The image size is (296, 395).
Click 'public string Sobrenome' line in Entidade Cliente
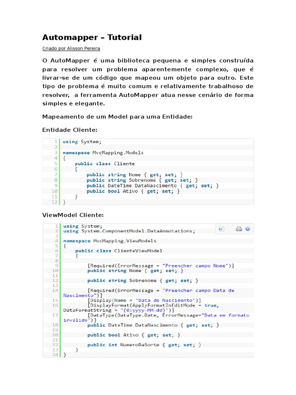[x=142, y=180]
